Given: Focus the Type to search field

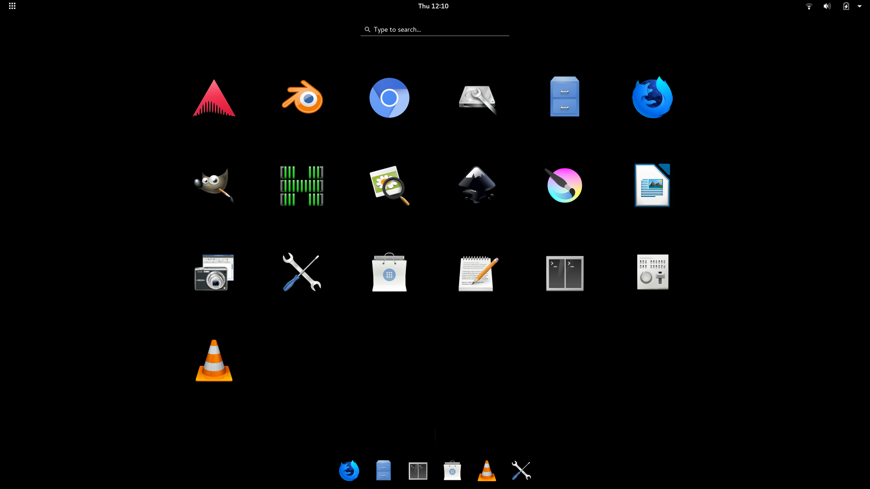Looking at the screenshot, I should tap(435, 29).
